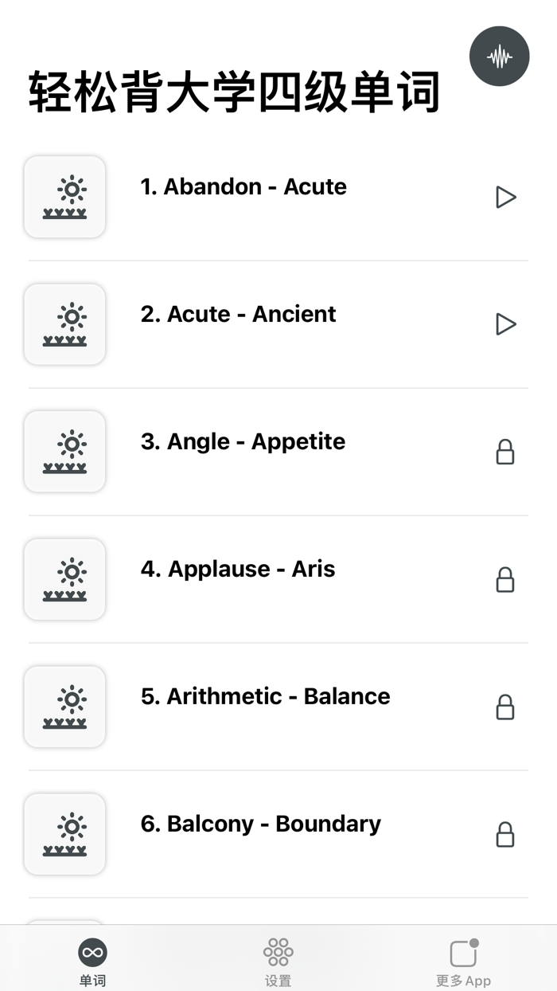Tap the lock on Arithmetic - Balance
The image size is (557, 991).
(506, 707)
